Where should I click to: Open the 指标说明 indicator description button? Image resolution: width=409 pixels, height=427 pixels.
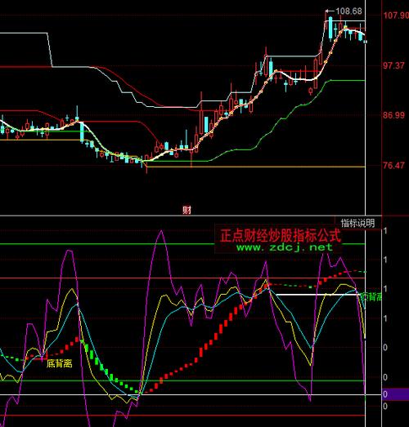(358, 224)
